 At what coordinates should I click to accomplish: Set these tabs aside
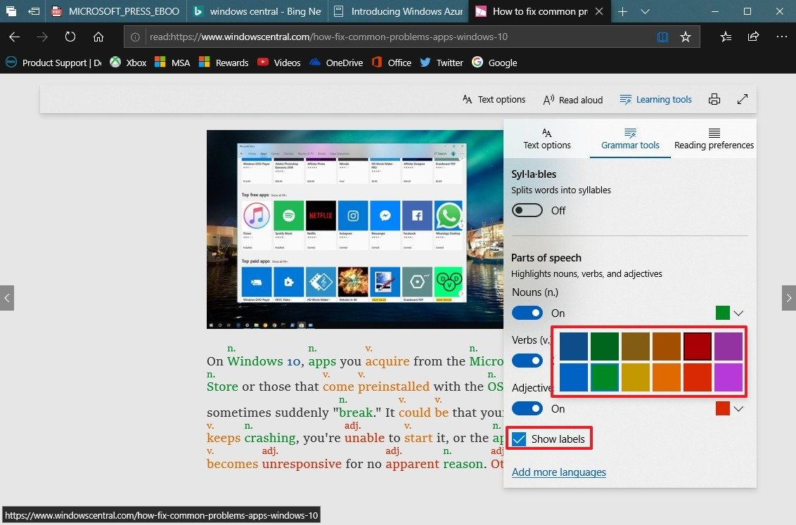tap(34, 11)
